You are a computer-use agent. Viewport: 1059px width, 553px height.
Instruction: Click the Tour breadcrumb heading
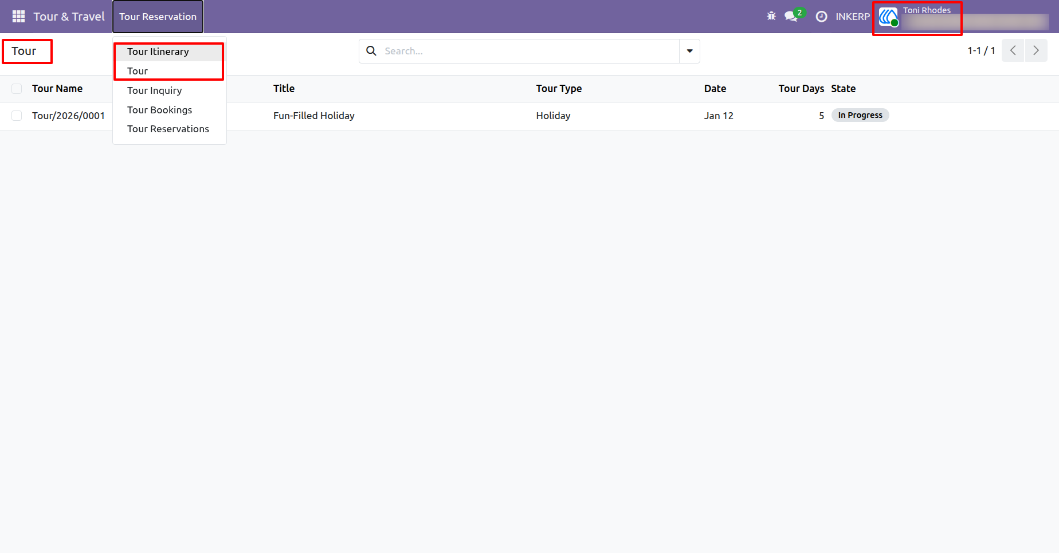(24, 51)
